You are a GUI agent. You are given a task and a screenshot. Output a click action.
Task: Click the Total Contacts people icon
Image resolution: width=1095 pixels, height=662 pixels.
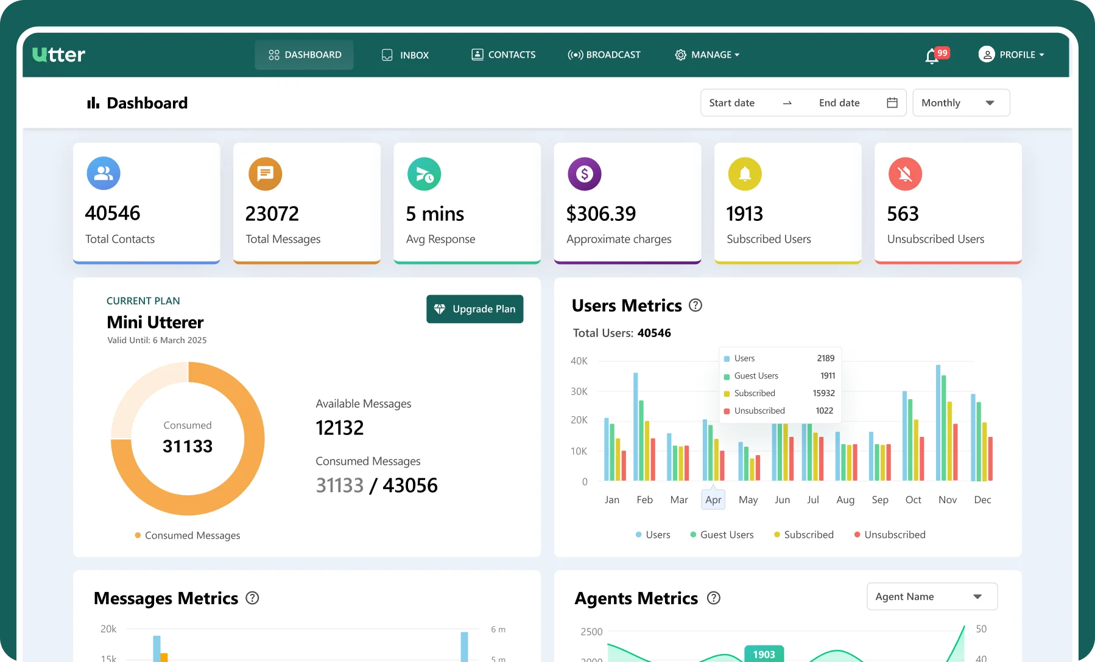[104, 173]
